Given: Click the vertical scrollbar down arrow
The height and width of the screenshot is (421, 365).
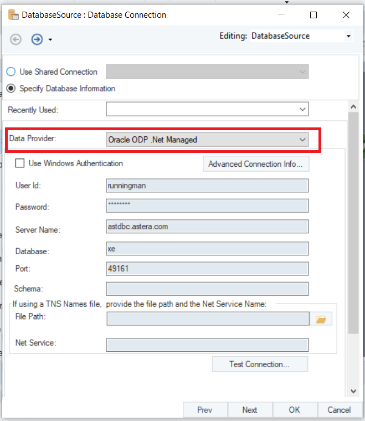Looking at the screenshot, I should tap(353, 391).
